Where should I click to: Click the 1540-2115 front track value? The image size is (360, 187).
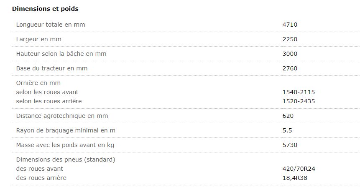coord(299,92)
